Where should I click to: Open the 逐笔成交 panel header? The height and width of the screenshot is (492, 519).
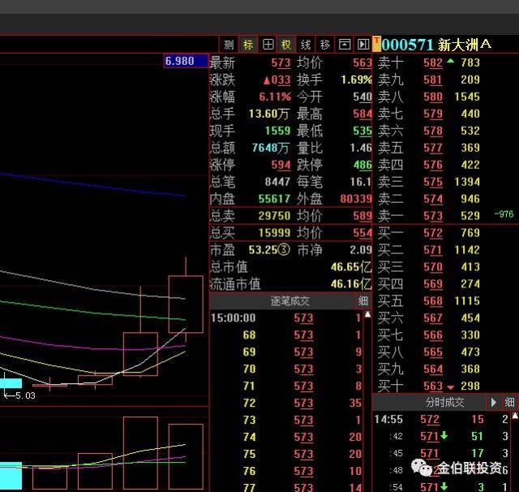[x=290, y=301]
